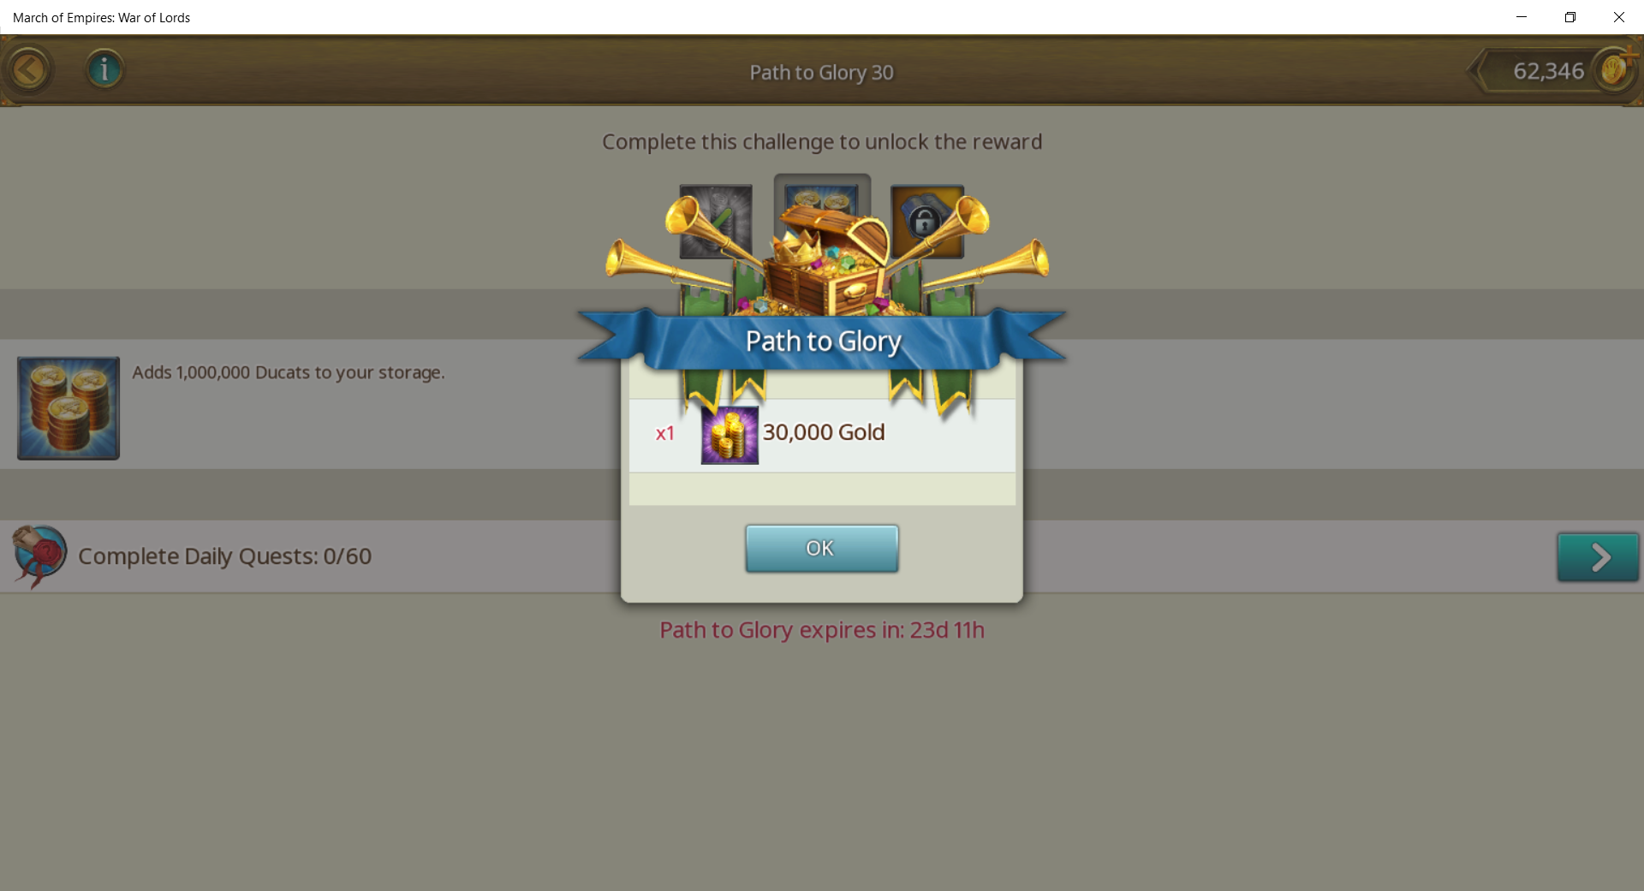Click Adds 1,000,000 Ducats description

pyautogui.click(x=289, y=372)
